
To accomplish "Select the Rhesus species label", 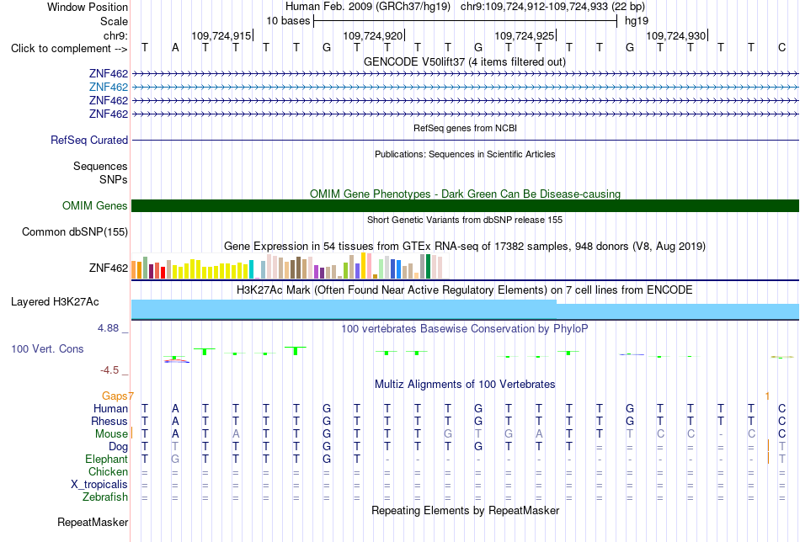I will tap(109, 421).
